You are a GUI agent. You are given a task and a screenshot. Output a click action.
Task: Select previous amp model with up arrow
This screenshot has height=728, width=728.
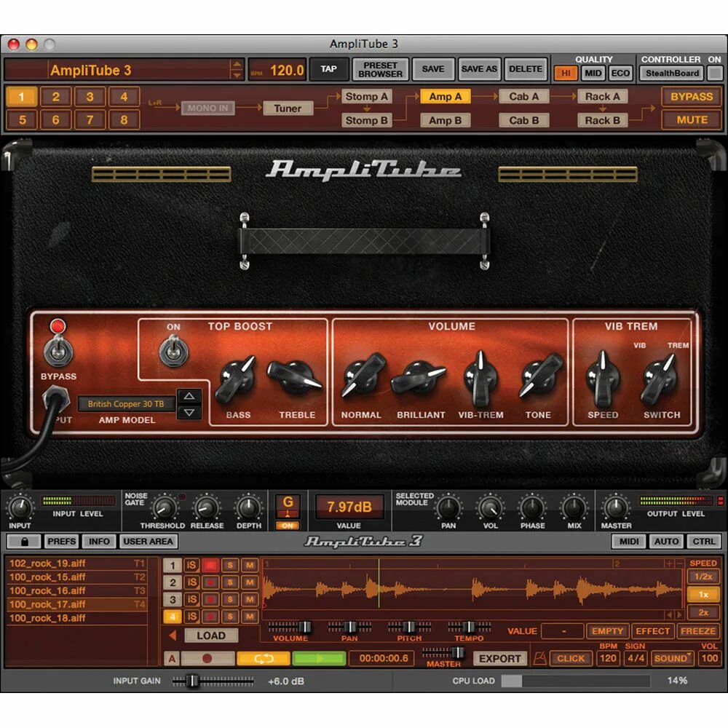coord(189,396)
